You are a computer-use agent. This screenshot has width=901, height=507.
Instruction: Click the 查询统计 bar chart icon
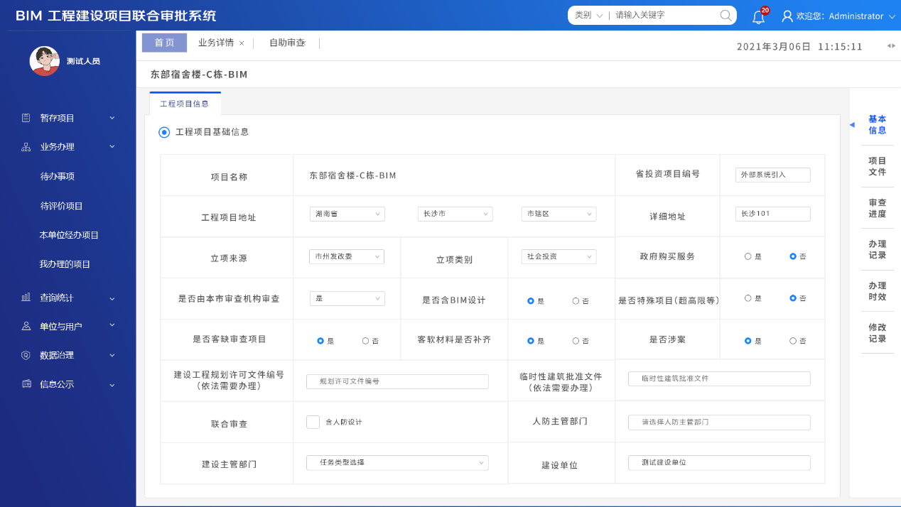26,298
